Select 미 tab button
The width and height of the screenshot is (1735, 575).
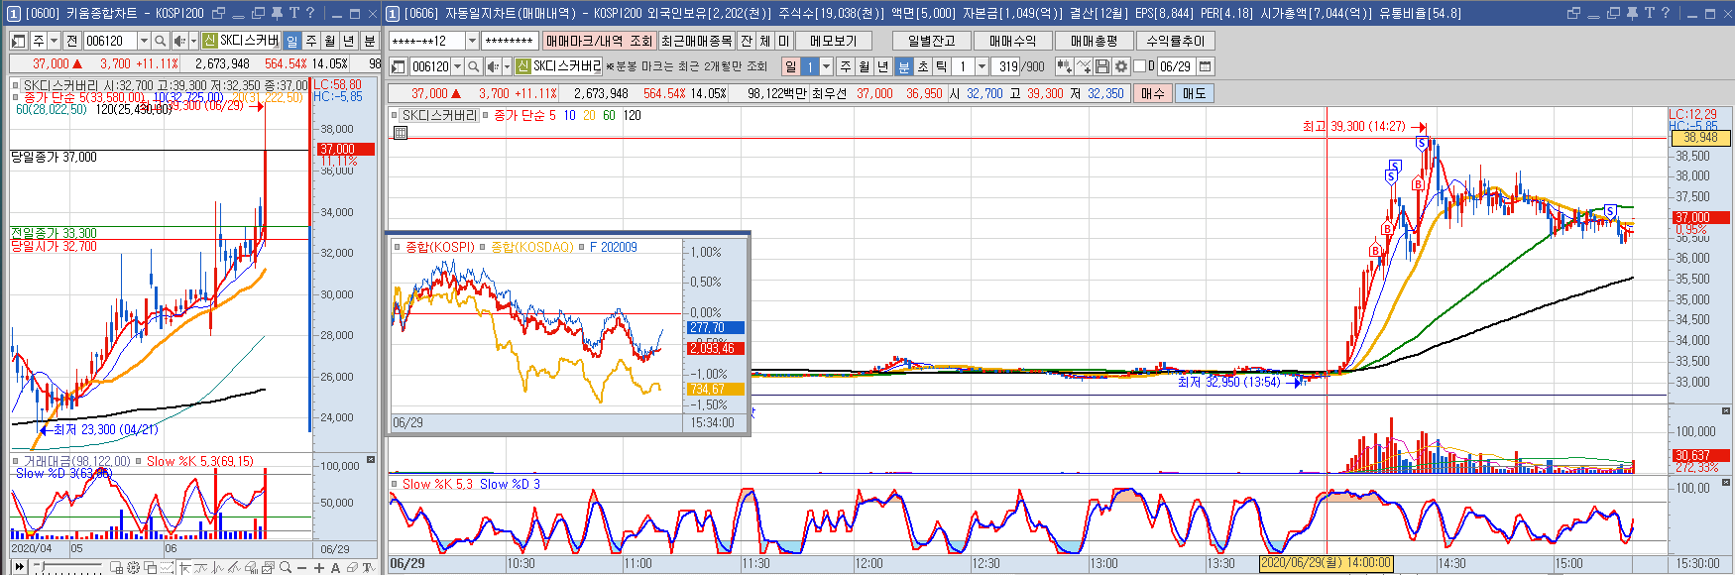pyautogui.click(x=784, y=41)
